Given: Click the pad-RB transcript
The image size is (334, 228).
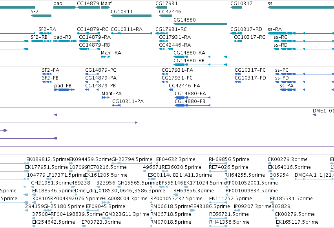Looking at the screenshot, I should click(65, 41).
